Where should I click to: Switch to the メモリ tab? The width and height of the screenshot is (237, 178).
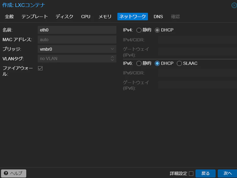(105, 17)
